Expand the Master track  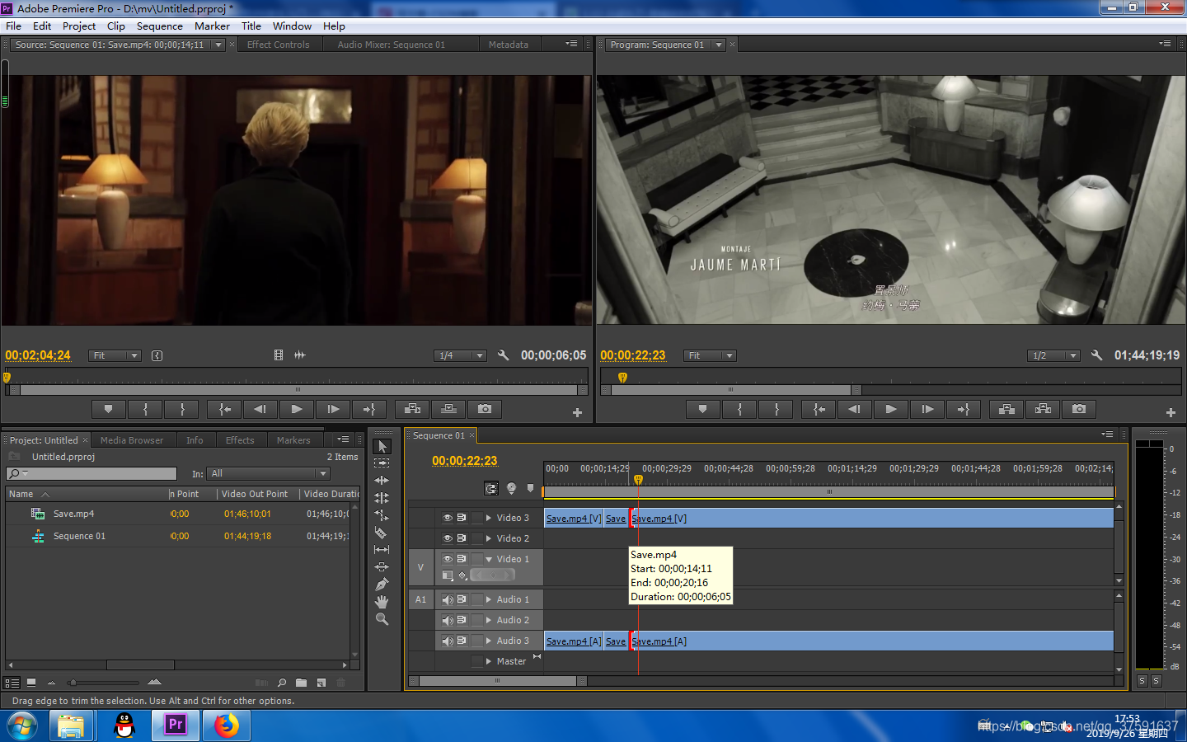pos(489,661)
